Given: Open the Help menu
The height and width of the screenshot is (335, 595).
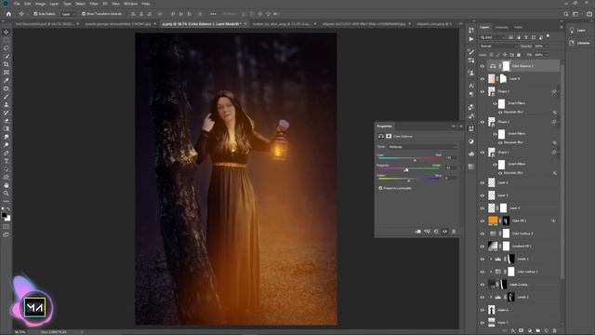Looking at the screenshot, I should pos(146,4).
